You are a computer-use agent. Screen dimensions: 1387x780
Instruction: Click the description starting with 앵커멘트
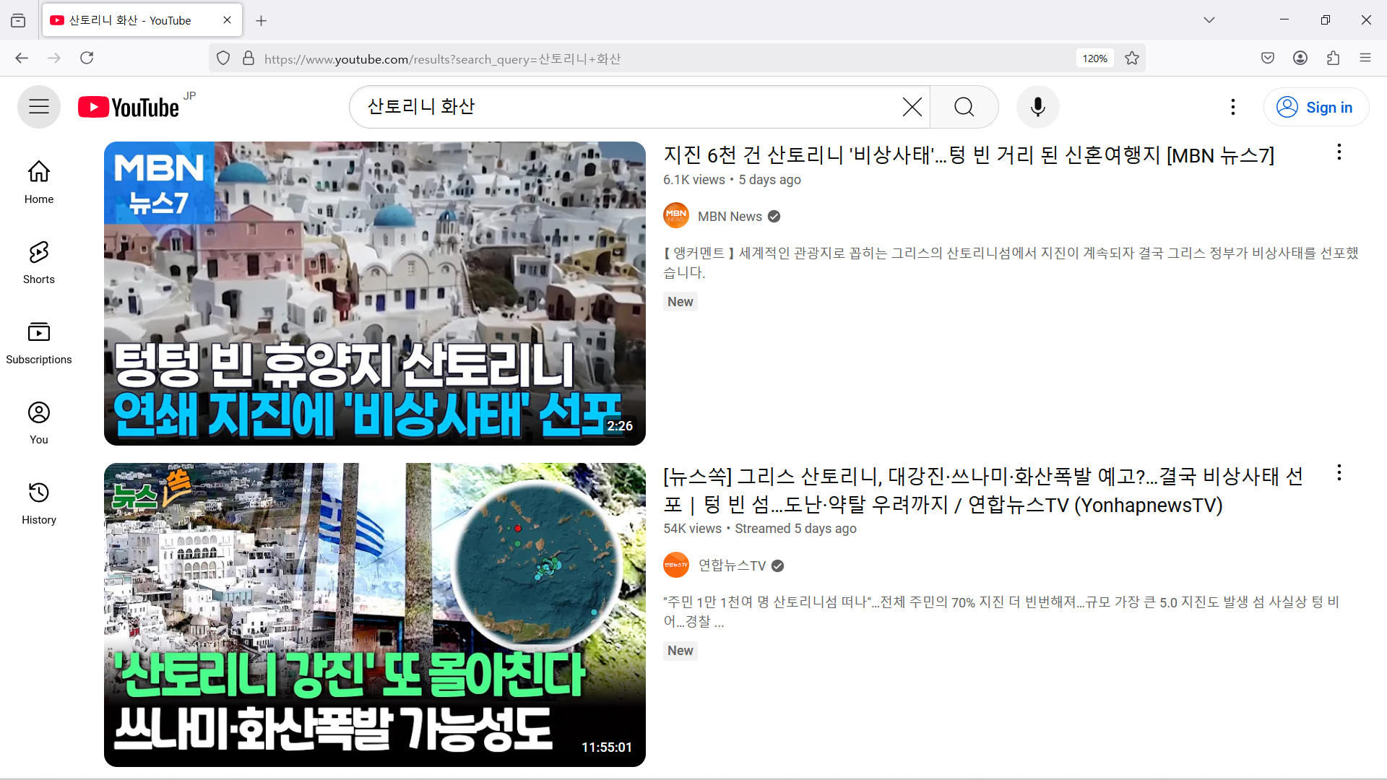1011,263
